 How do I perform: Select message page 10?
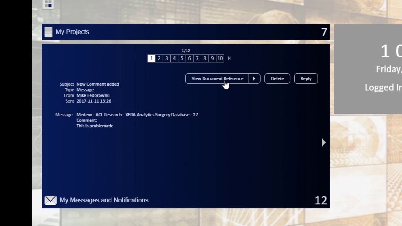[220, 58]
